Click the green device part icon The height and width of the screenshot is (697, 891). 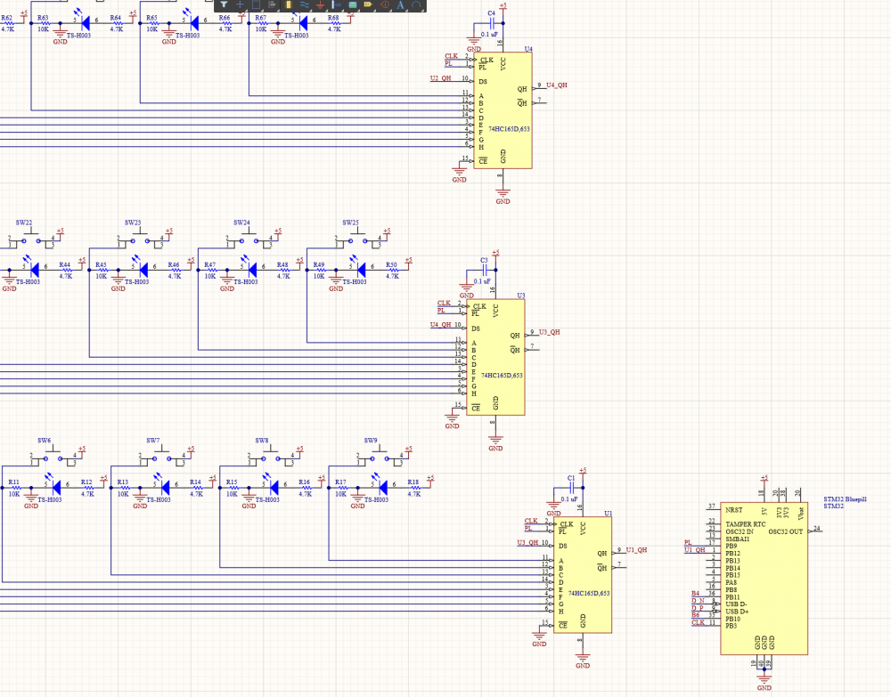coord(352,5)
